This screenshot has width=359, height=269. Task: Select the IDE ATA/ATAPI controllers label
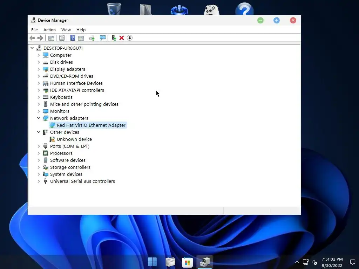(77, 90)
